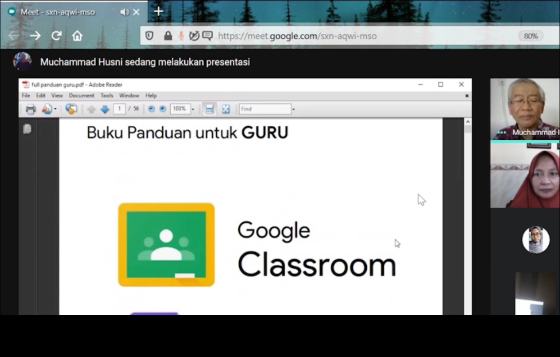Toggle the fit page view mode
560x357 pixels.
(x=226, y=109)
